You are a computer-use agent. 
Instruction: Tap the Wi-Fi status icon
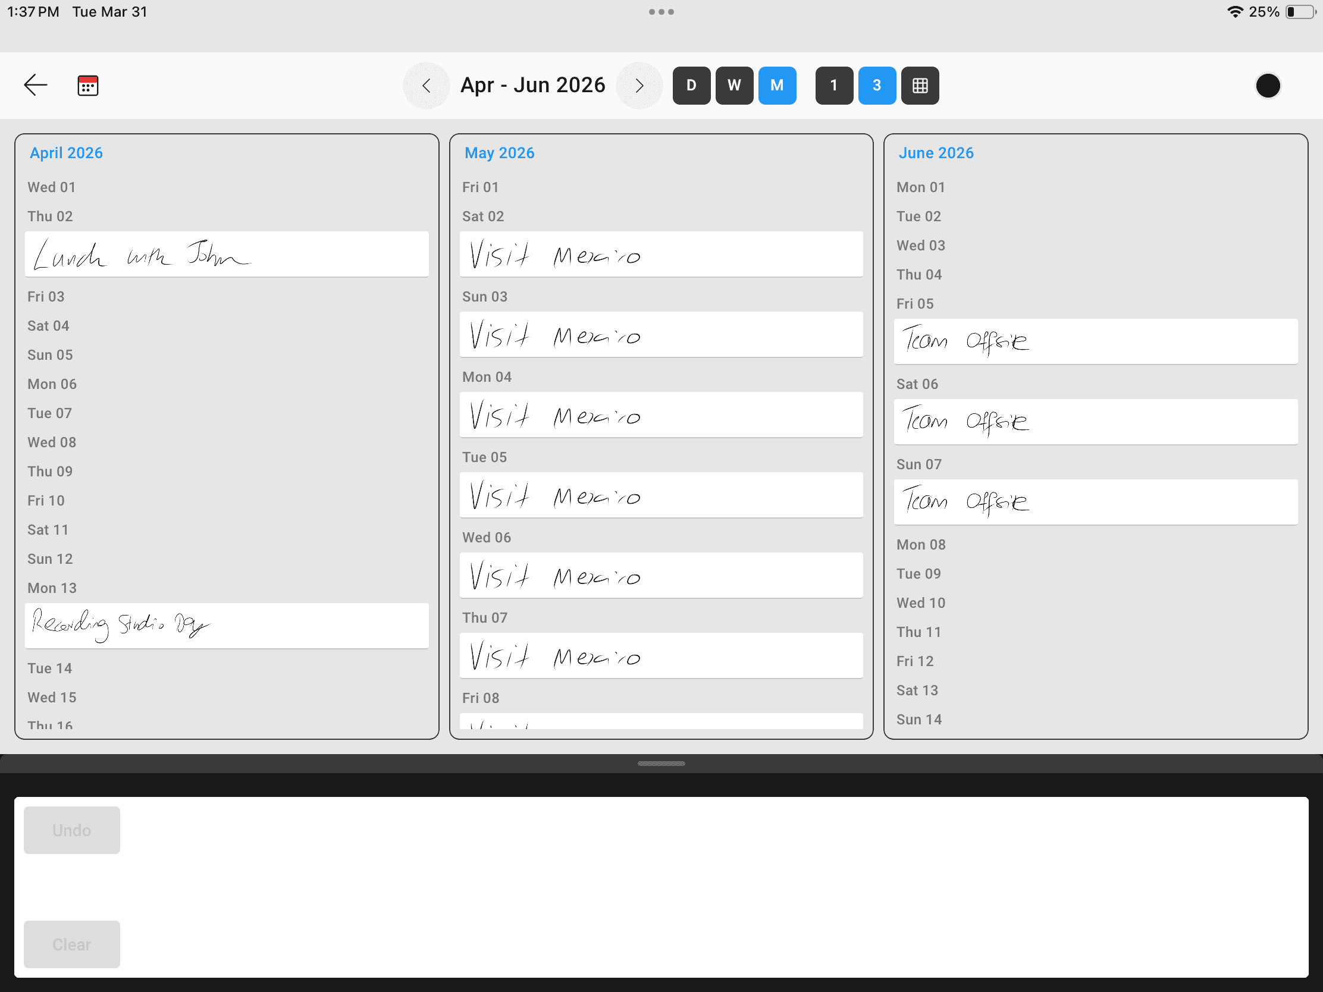(1234, 12)
